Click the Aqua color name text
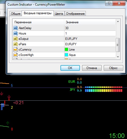Screen dimensions: 127x139 point(72,55)
